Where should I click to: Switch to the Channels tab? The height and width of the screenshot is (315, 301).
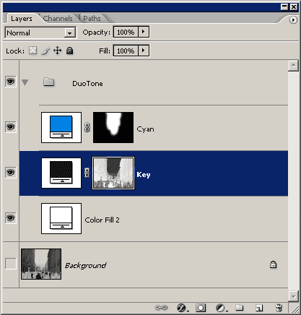click(x=58, y=19)
